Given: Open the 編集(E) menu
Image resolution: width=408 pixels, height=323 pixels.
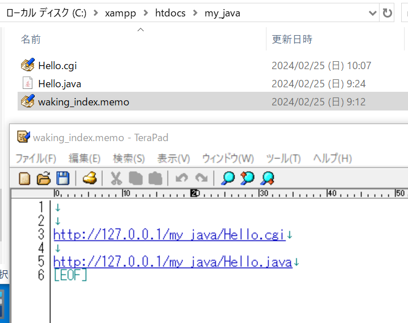Looking at the screenshot, I should click(x=84, y=158).
